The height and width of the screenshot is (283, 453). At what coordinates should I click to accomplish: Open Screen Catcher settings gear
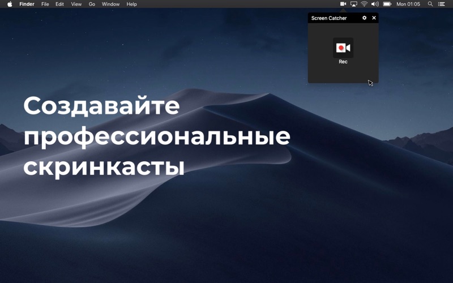[x=364, y=18]
